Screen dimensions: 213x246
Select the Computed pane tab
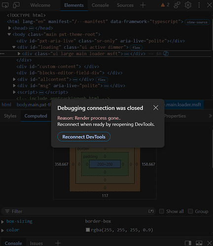35,116
